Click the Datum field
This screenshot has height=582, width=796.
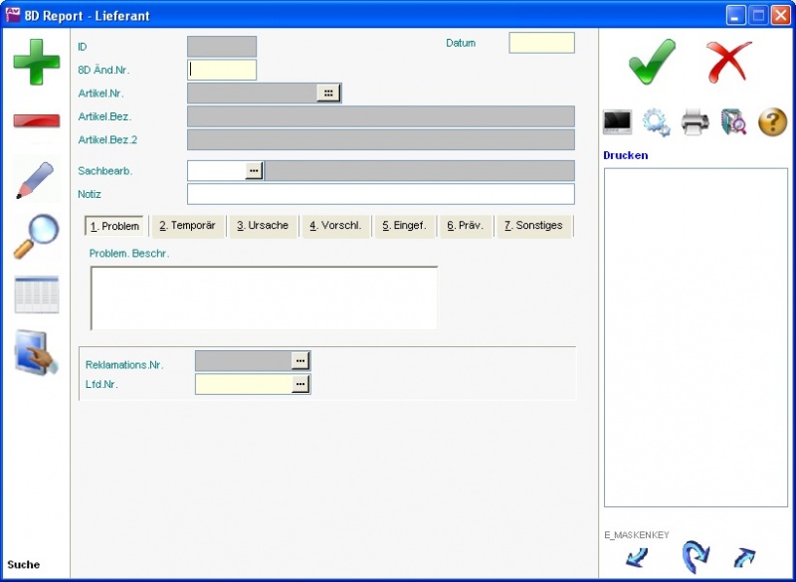click(541, 43)
